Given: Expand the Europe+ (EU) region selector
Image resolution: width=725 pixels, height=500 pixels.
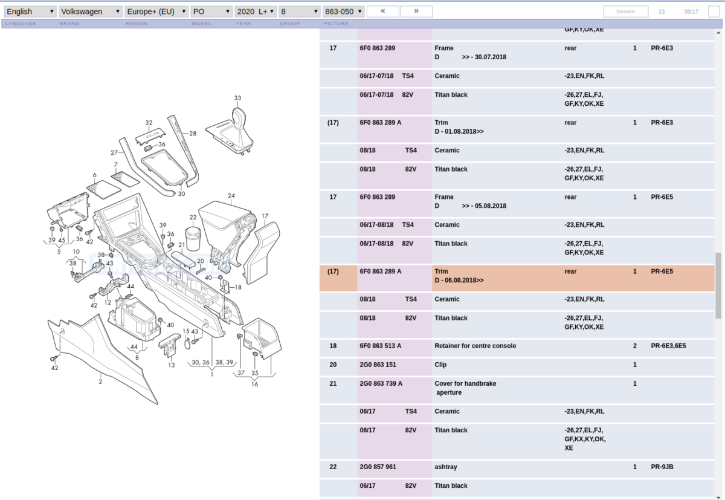Looking at the screenshot, I should pos(157,11).
